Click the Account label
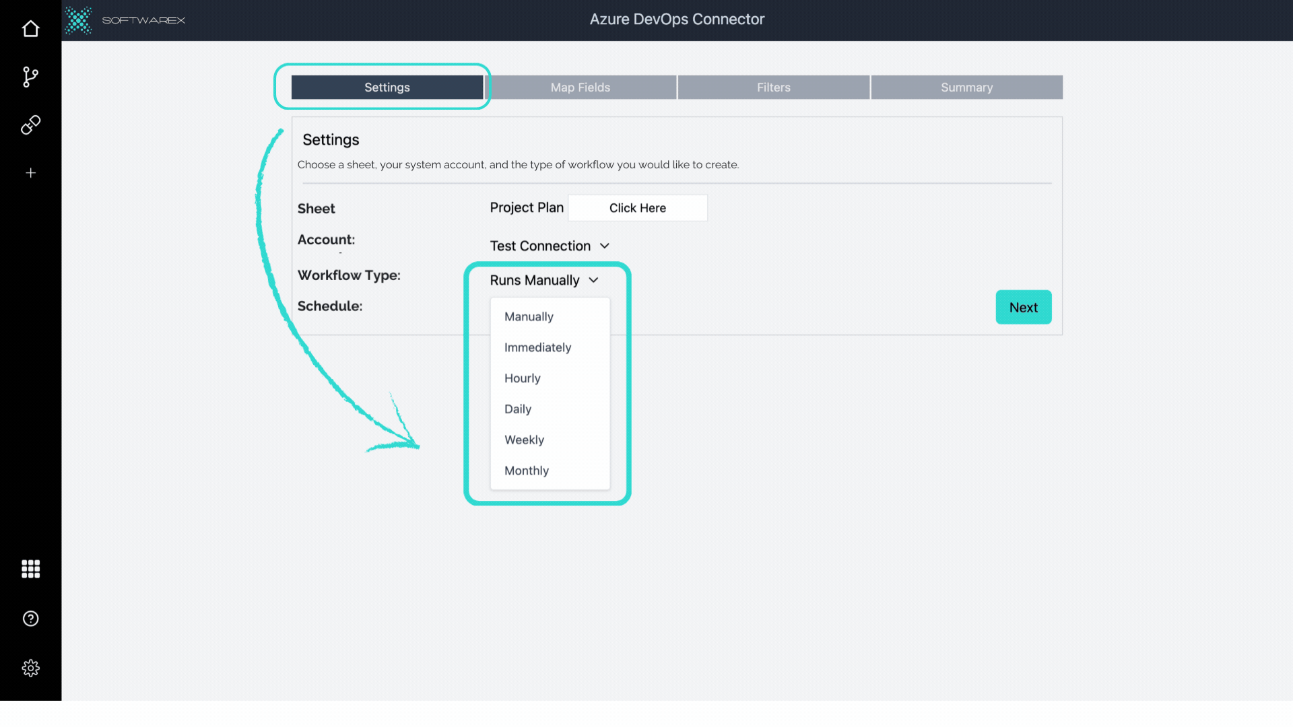Image resolution: width=1293 pixels, height=727 pixels. pos(326,240)
